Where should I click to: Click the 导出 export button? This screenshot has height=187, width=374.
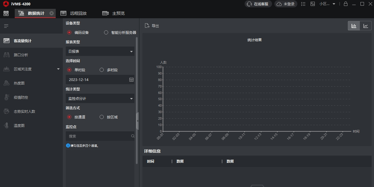click(x=152, y=26)
